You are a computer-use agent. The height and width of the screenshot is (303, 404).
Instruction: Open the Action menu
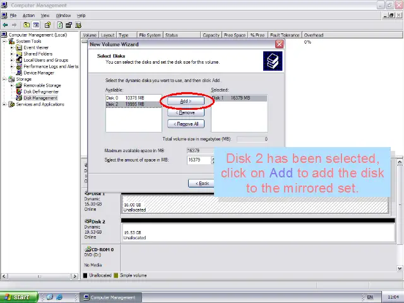click(28, 15)
